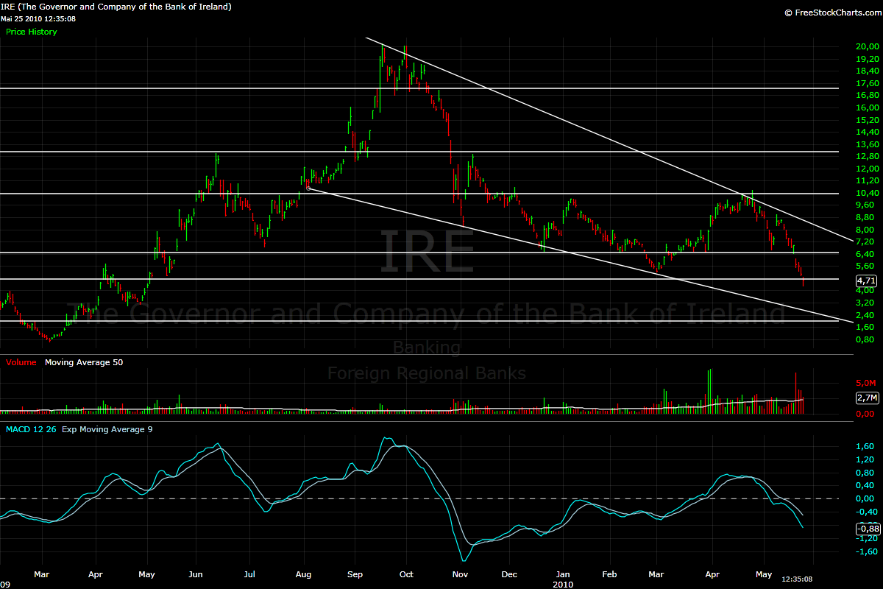Viewport: 883px width, 589px height.
Task: Select the upper descending trendline from October peak
Action: (x=608, y=138)
